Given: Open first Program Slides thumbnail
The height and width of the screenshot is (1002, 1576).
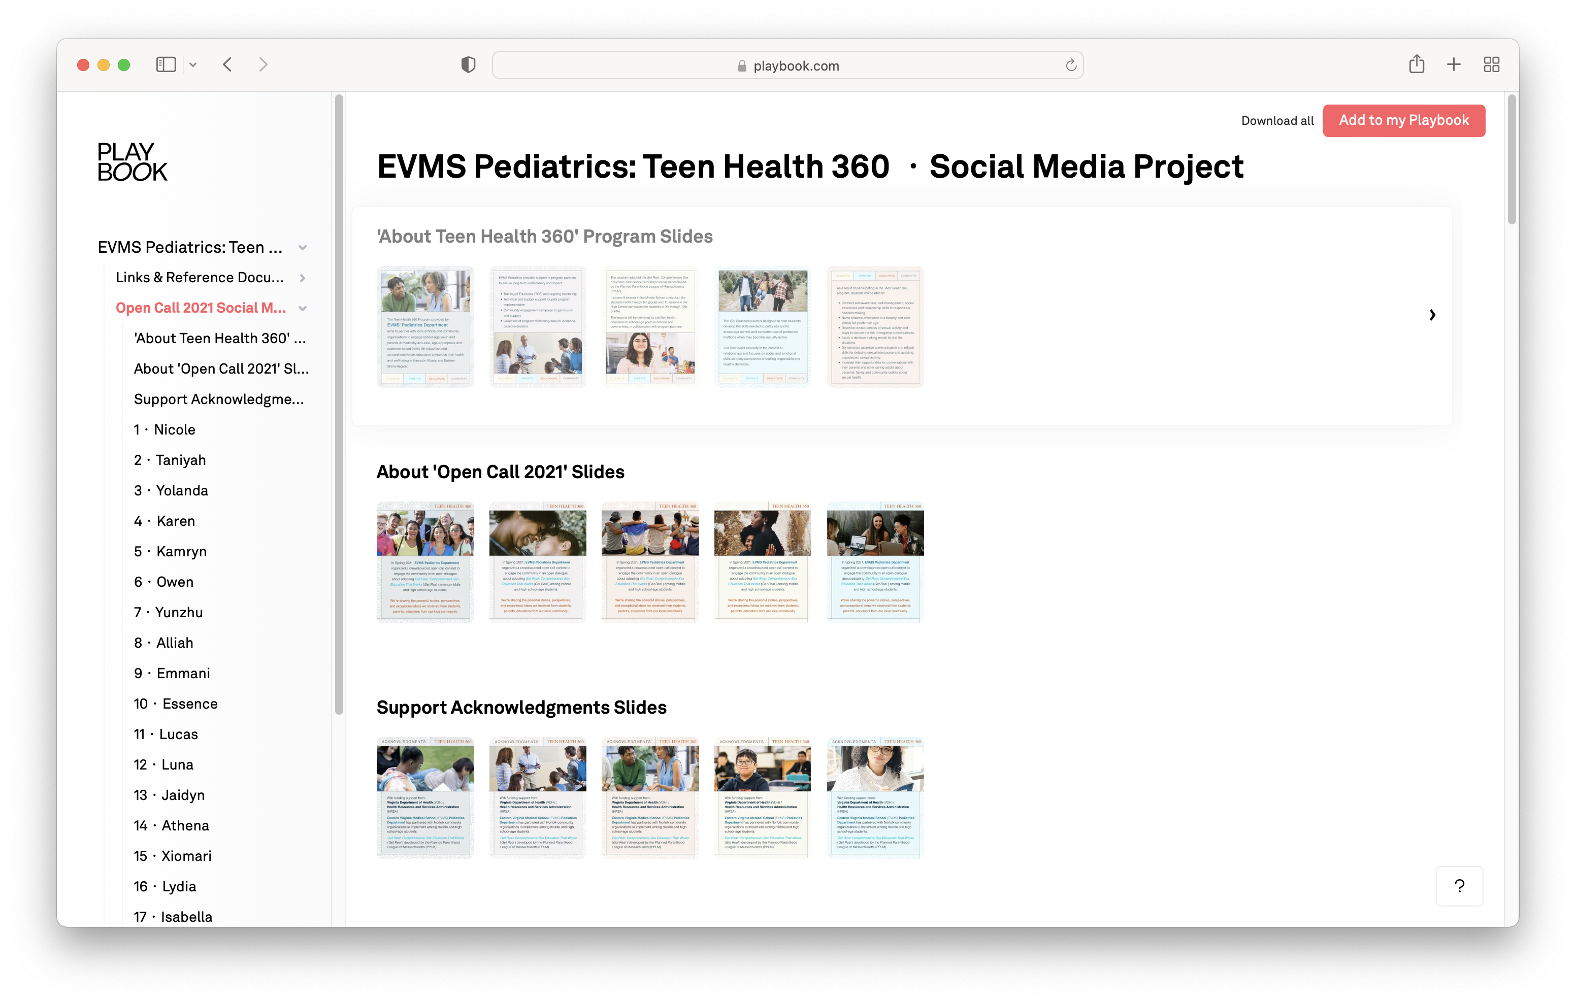Looking at the screenshot, I should click(425, 326).
